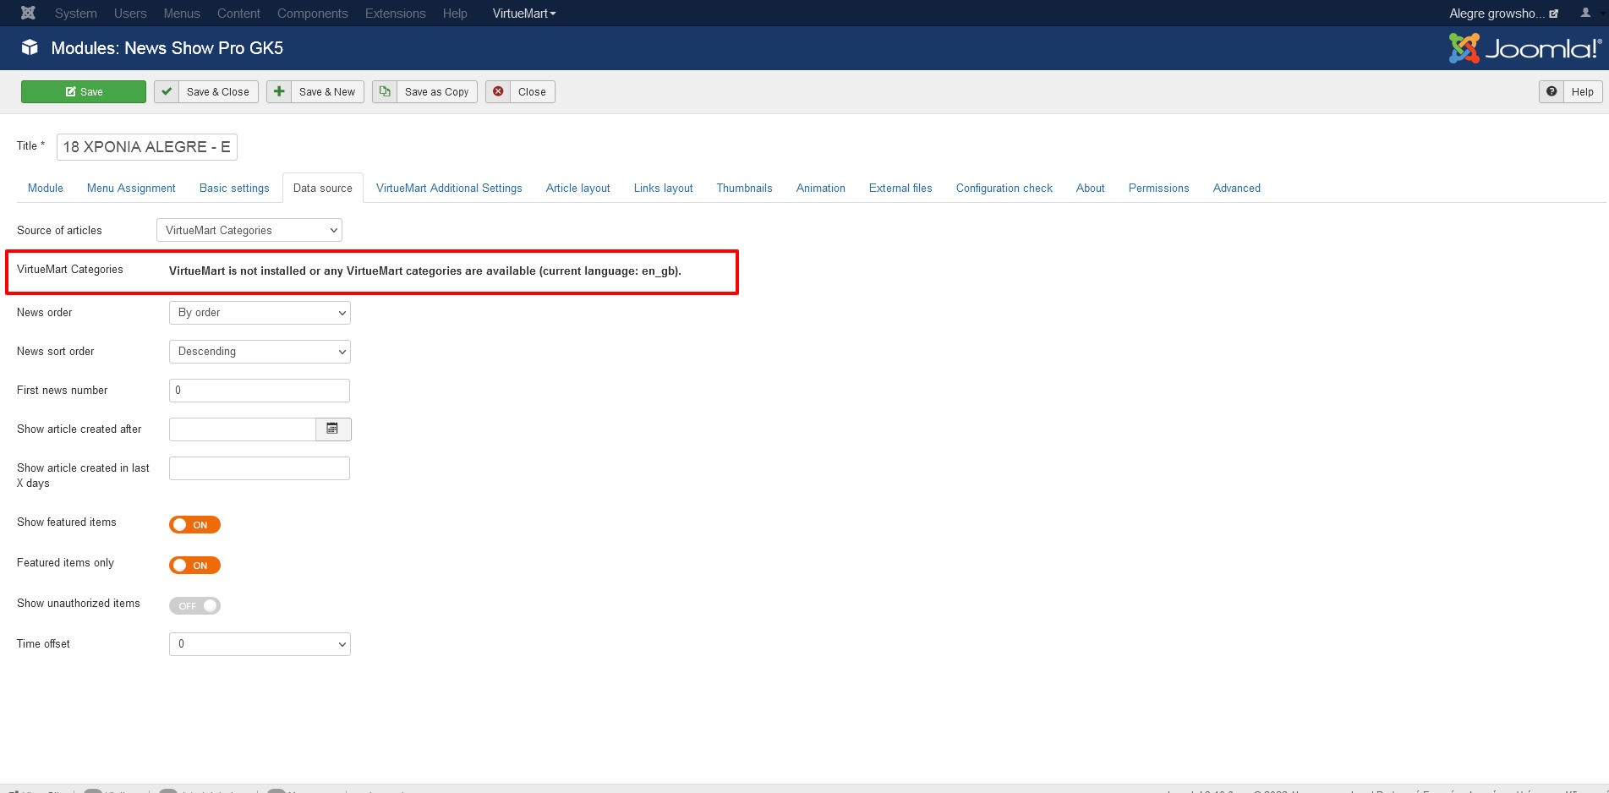Open the About tab

1091,189
